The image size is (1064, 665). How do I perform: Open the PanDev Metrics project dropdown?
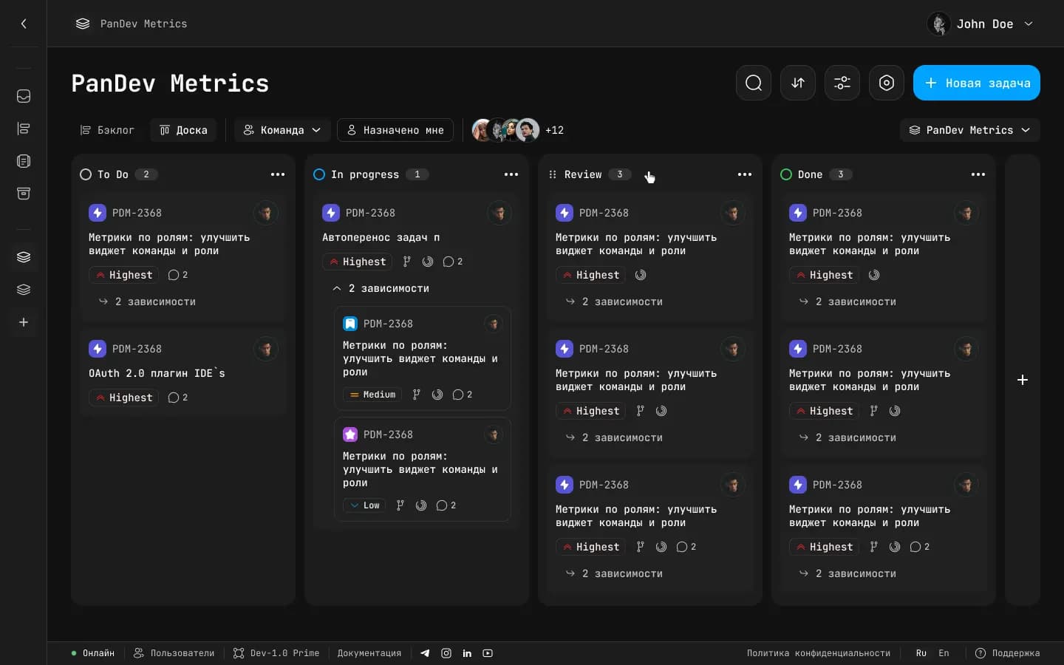969,130
